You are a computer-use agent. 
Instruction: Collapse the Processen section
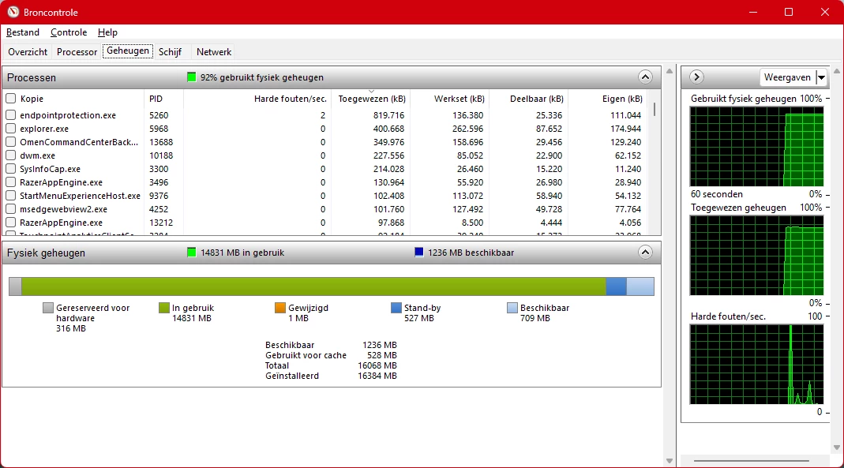[x=645, y=77]
